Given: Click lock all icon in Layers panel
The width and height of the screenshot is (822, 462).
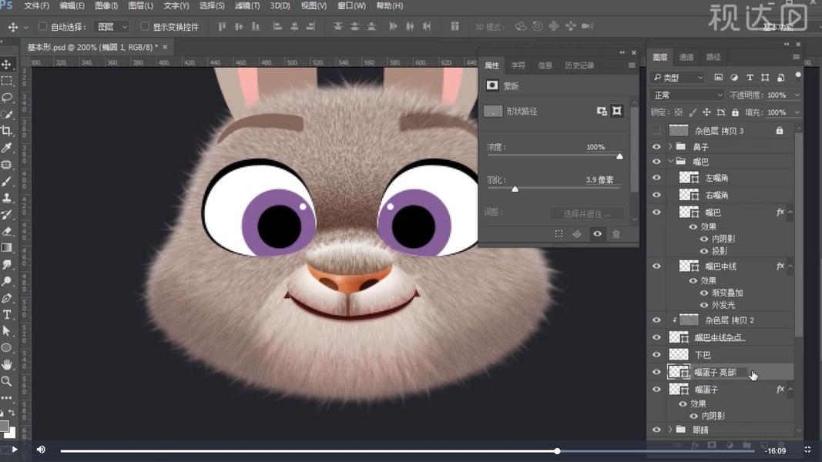Looking at the screenshot, I should coord(735,112).
